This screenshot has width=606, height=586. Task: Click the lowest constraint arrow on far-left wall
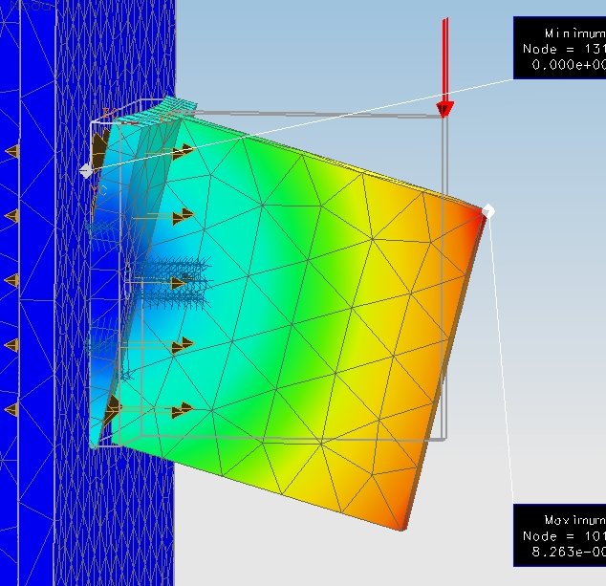click(11, 409)
